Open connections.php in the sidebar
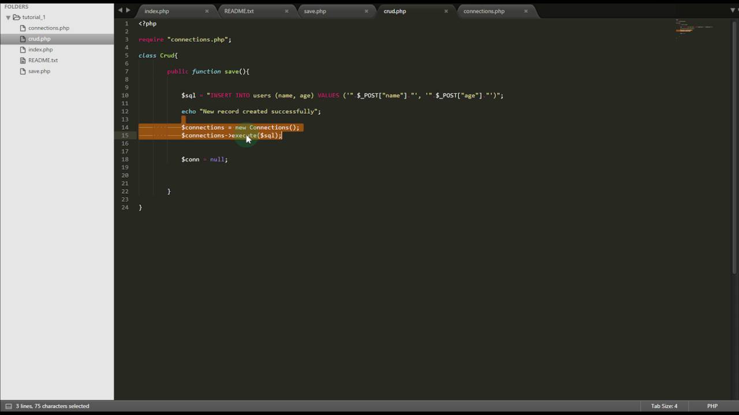 48,28
